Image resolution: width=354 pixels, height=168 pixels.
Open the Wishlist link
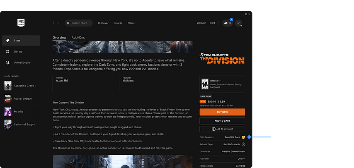pyautogui.click(x=201, y=23)
